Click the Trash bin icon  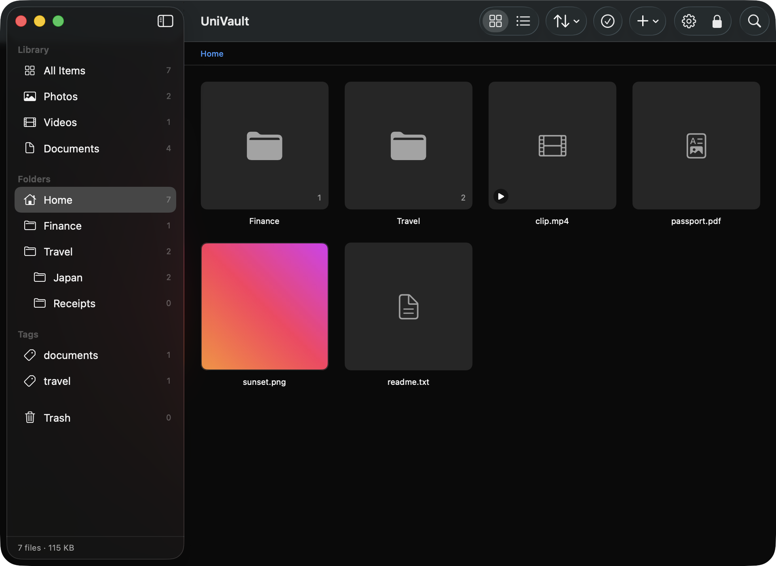30,417
